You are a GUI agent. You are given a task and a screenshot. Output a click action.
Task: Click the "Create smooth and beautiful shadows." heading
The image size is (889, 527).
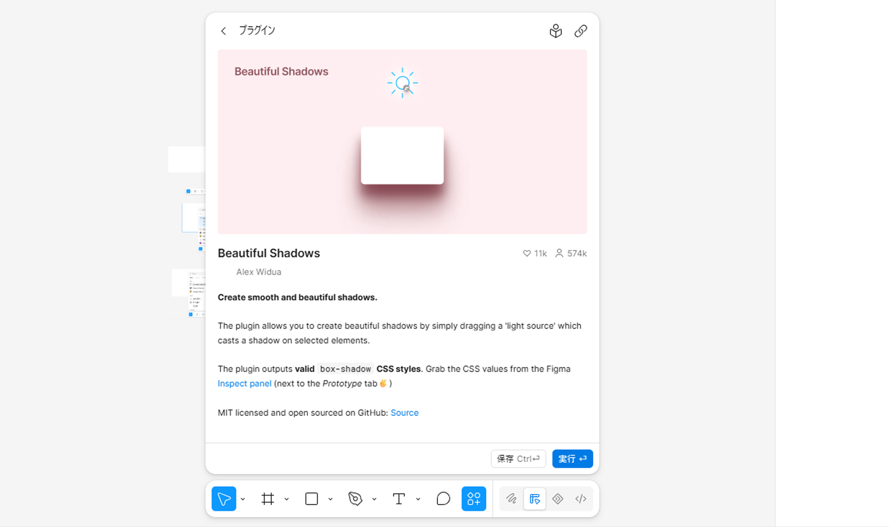click(x=297, y=297)
